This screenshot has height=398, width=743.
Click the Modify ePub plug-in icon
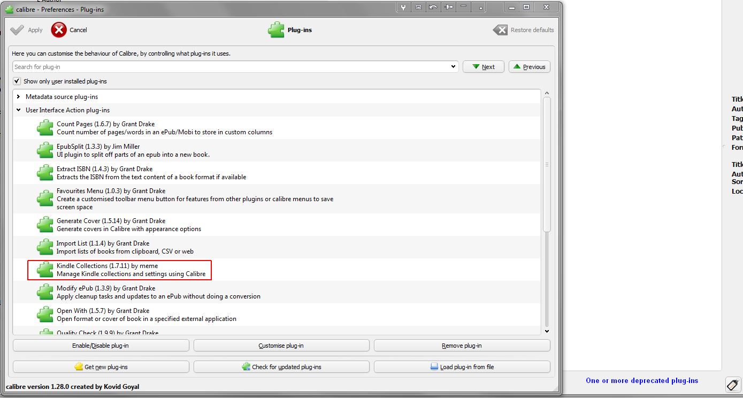coord(45,292)
